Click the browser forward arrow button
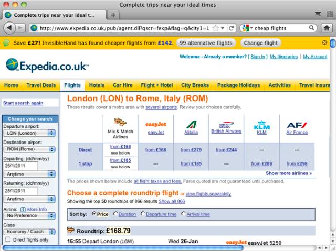The image size is (336, 251). (20, 28)
